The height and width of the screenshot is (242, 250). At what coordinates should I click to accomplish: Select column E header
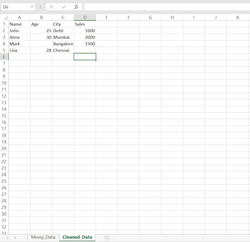pyautogui.click(x=107, y=17)
